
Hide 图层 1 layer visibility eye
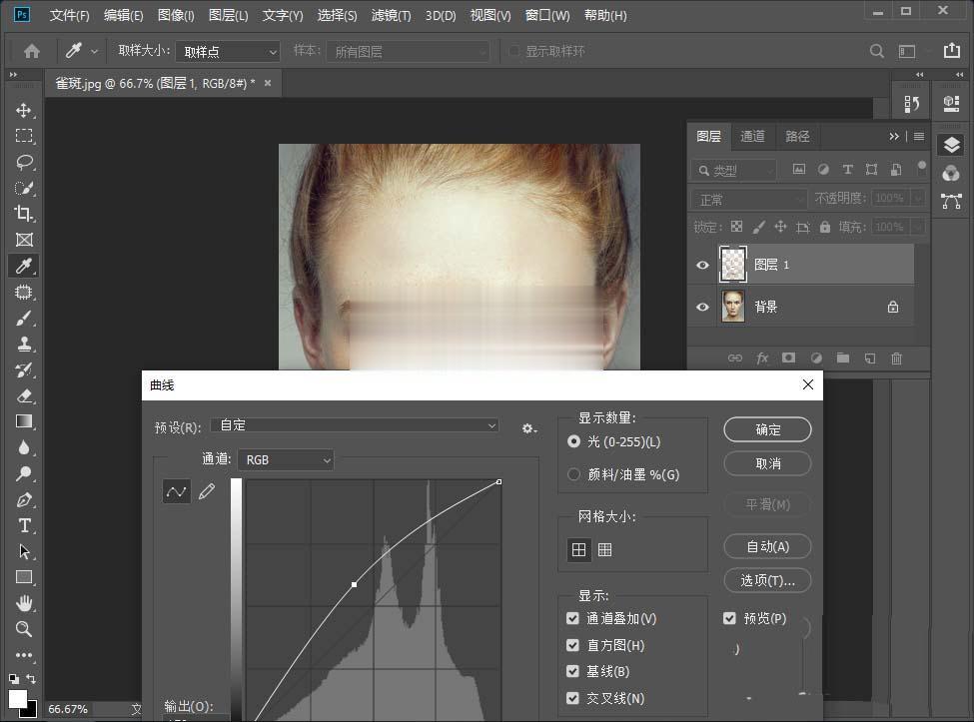(702, 265)
